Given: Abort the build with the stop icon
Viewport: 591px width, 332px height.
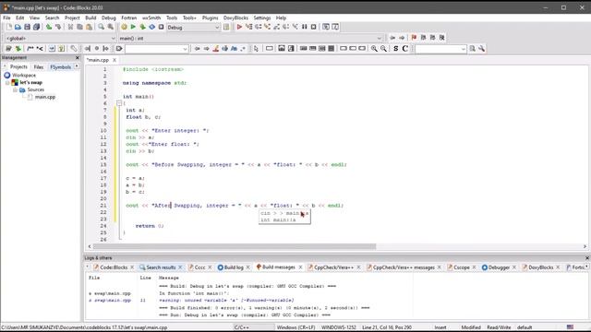Looking at the screenshot, I should [161, 27].
